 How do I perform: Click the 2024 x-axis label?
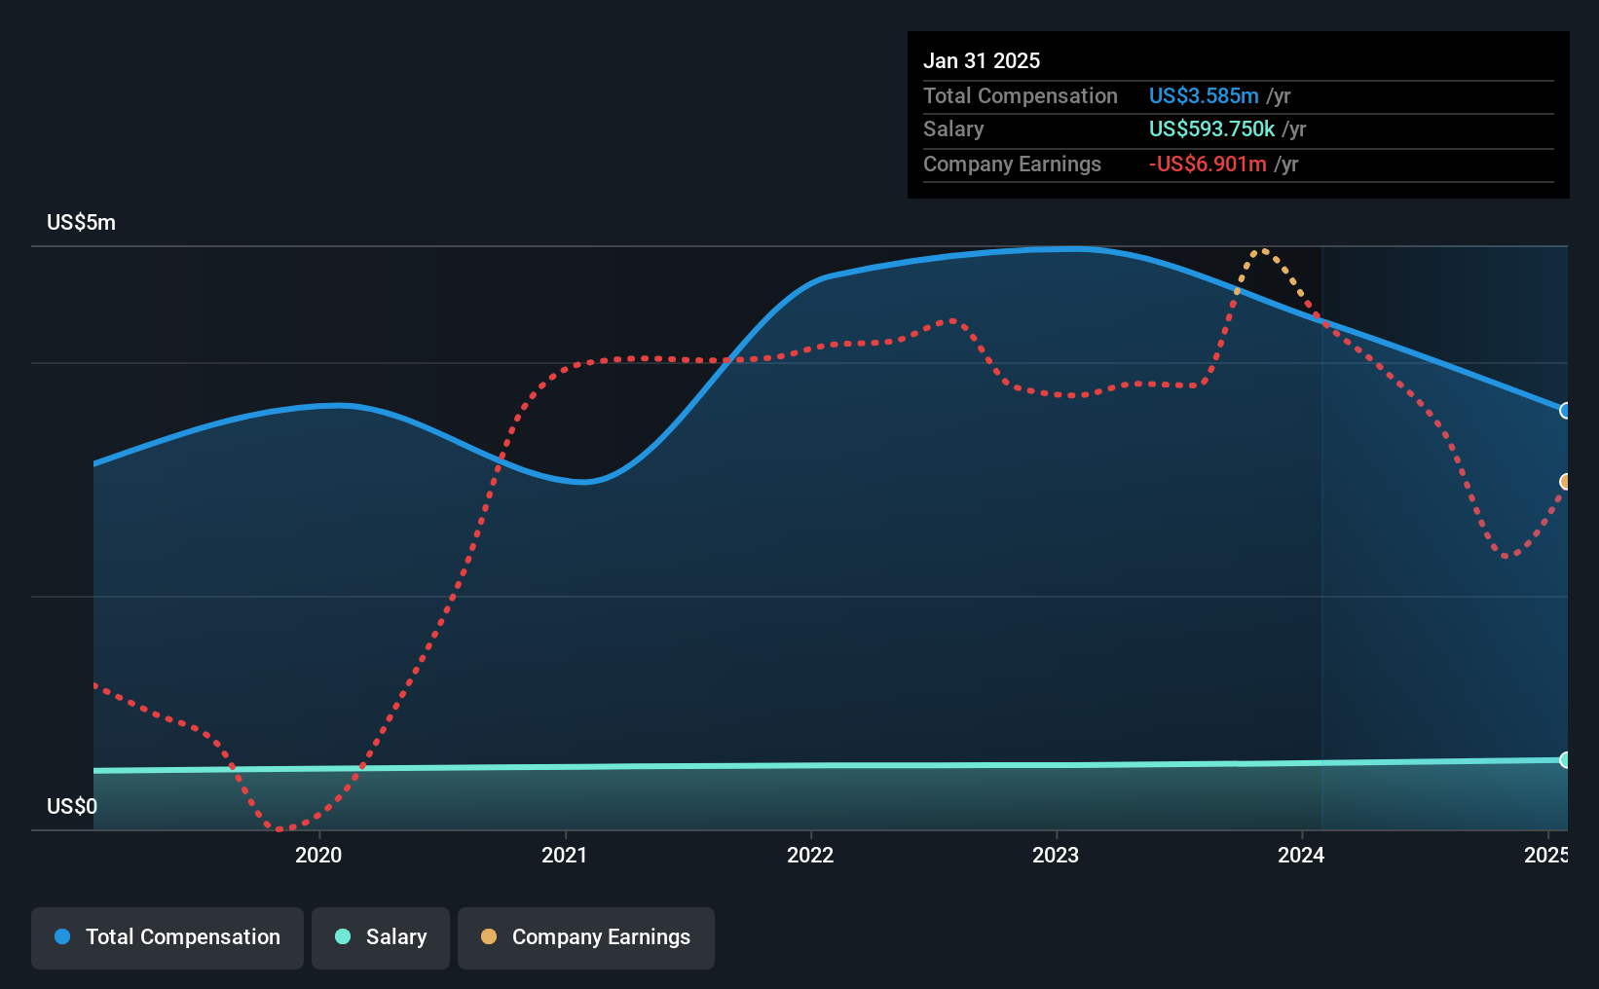(x=1301, y=855)
